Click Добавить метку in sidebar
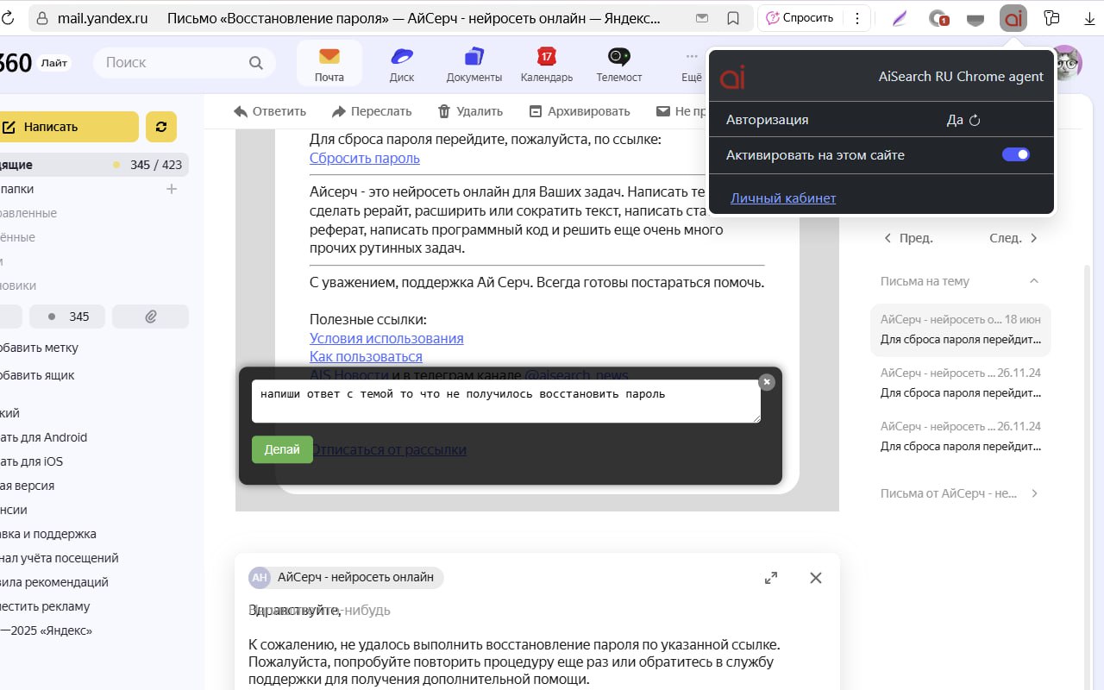 click(39, 348)
